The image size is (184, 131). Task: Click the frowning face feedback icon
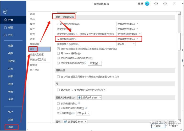[x=165, y=4]
